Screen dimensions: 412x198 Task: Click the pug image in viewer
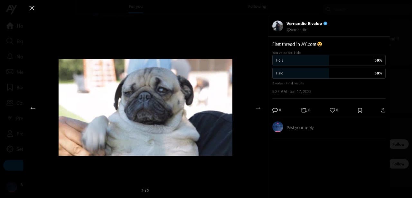(145, 107)
